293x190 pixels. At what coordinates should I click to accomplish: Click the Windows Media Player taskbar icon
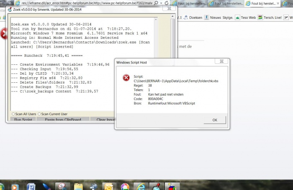15,187
